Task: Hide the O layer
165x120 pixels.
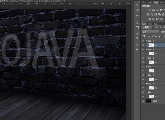Action: coord(143,79)
